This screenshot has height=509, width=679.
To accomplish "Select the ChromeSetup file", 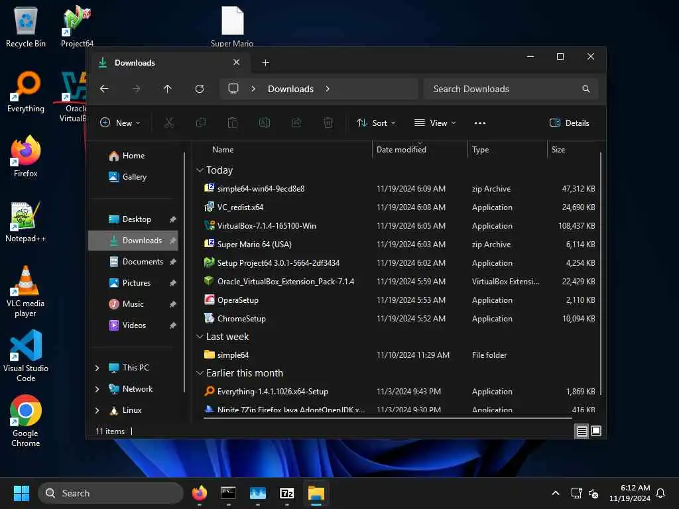I will [399, 319].
